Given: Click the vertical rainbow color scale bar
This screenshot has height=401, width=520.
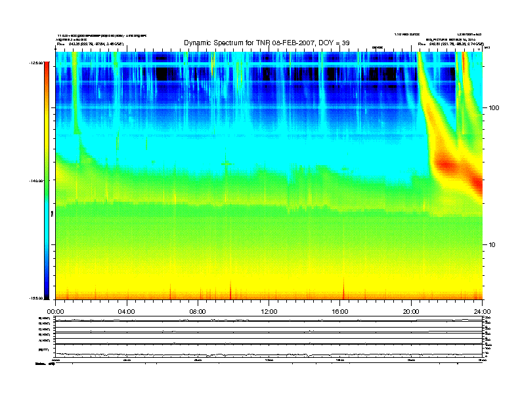Looking at the screenshot, I should (47, 180).
